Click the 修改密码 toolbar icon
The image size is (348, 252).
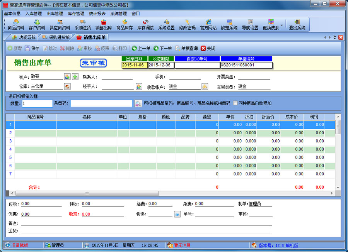pos(187,25)
